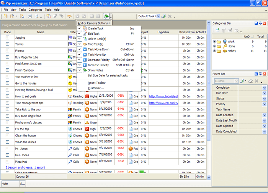Screen dimensions: 268x193
Task: Open the Priority filter dropdown
Action: (265, 104)
